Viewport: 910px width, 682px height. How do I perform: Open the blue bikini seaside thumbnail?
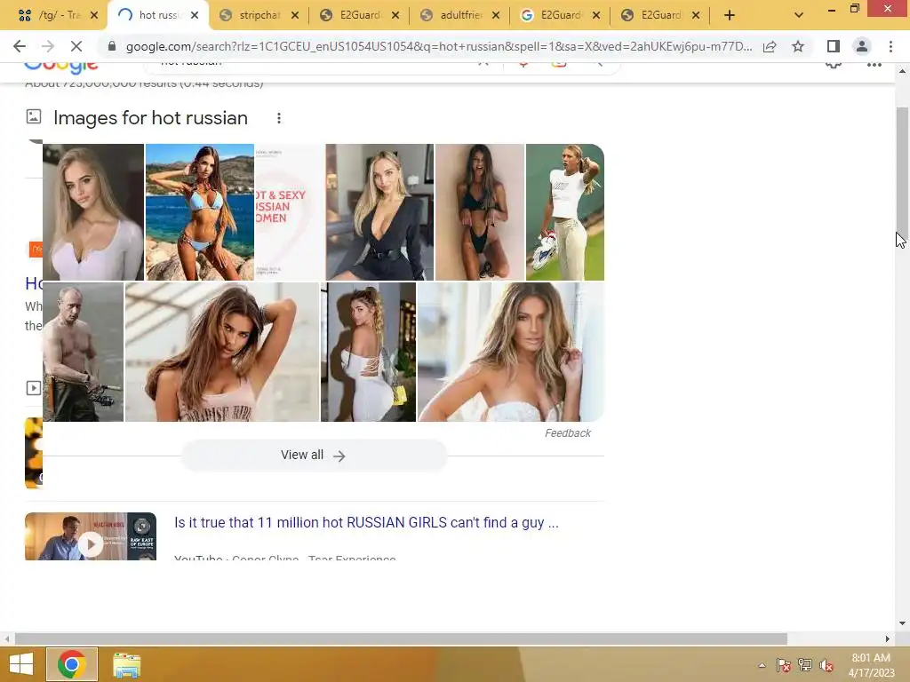(200, 212)
